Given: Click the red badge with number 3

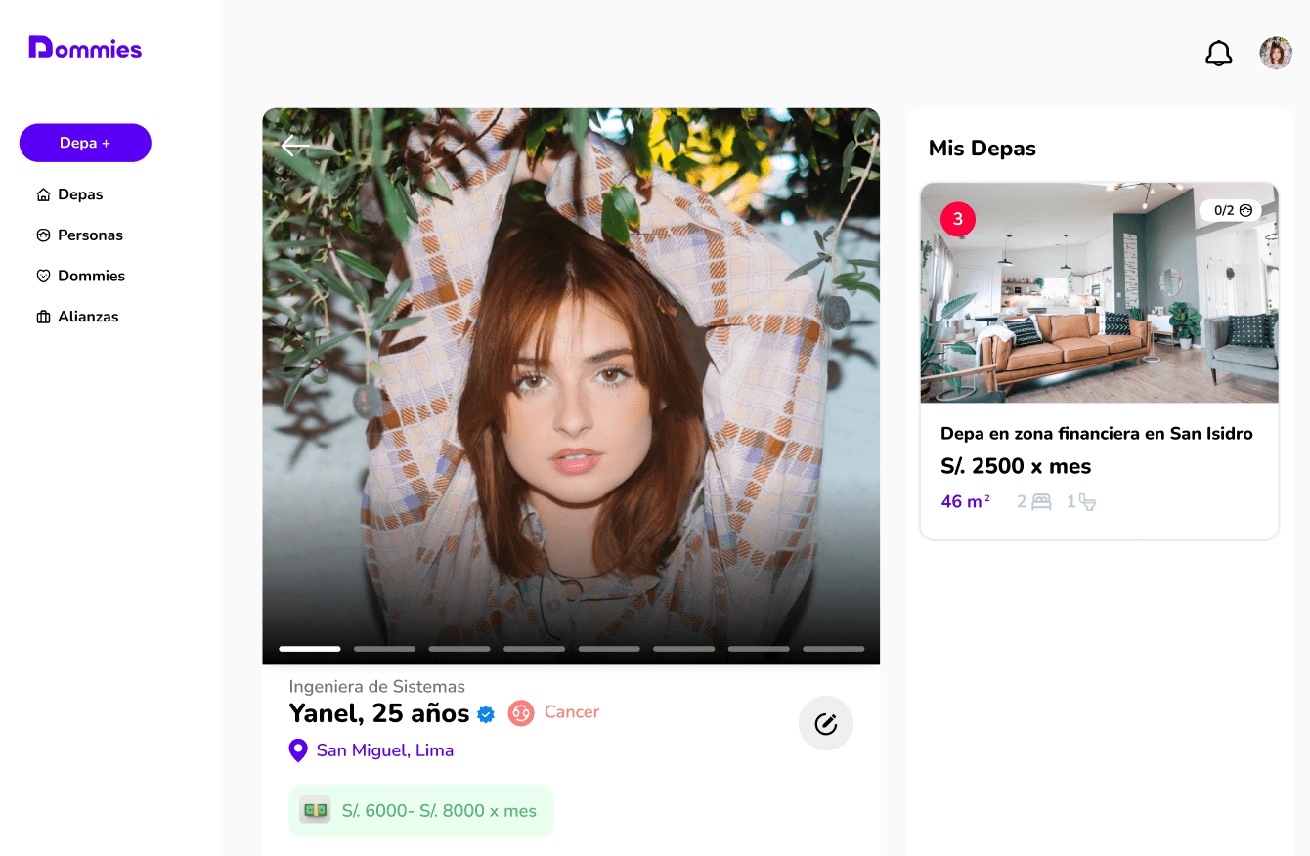Looking at the screenshot, I should pos(957,219).
